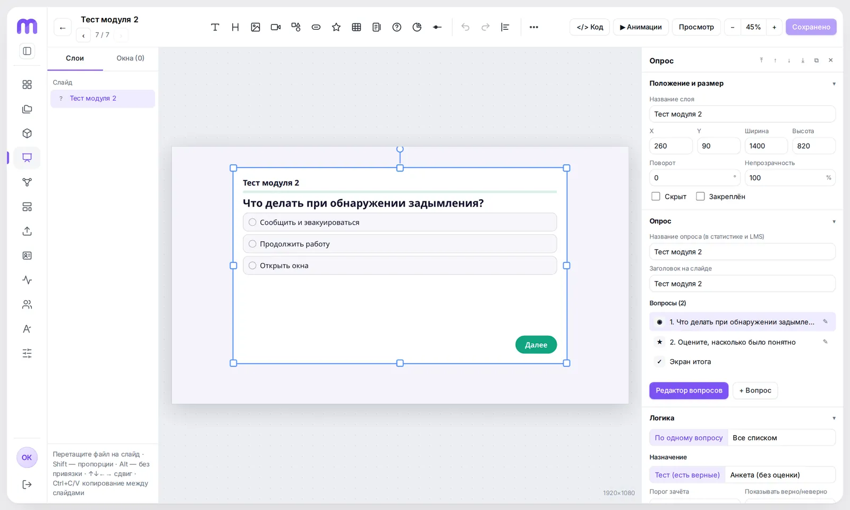The width and height of the screenshot is (850, 510).
Task: Collapse the Положение и размер section
Action: click(x=834, y=83)
